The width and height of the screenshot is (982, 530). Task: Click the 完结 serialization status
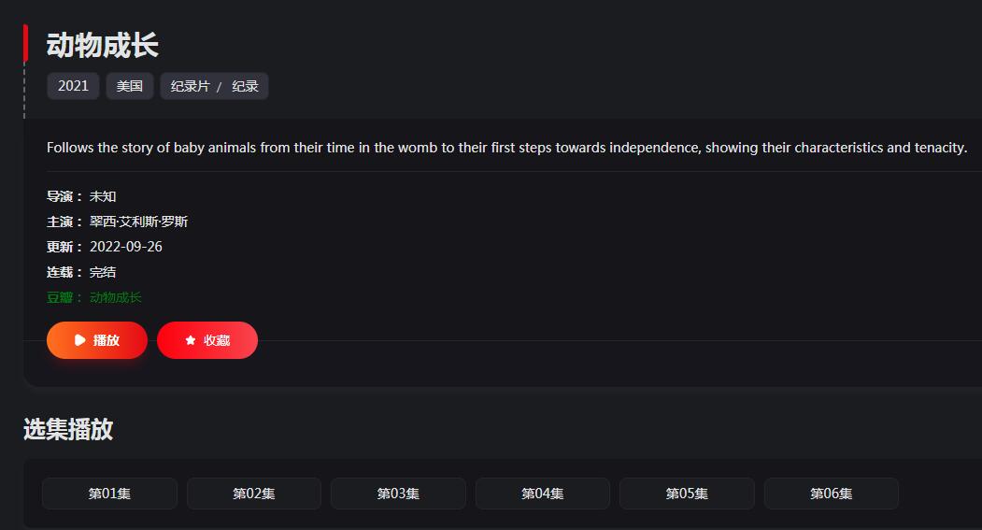103,273
